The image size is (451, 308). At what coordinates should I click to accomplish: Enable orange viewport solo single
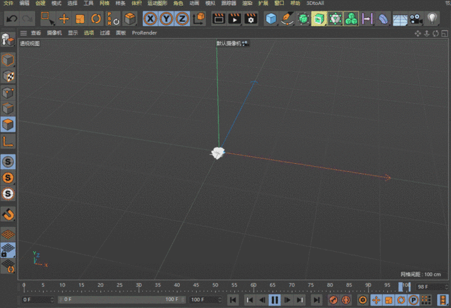pyautogui.click(x=8, y=178)
